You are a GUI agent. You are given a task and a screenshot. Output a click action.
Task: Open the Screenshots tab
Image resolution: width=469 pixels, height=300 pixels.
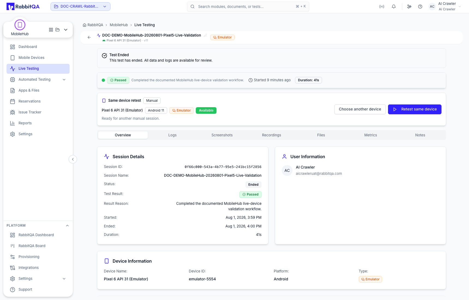coord(222,135)
